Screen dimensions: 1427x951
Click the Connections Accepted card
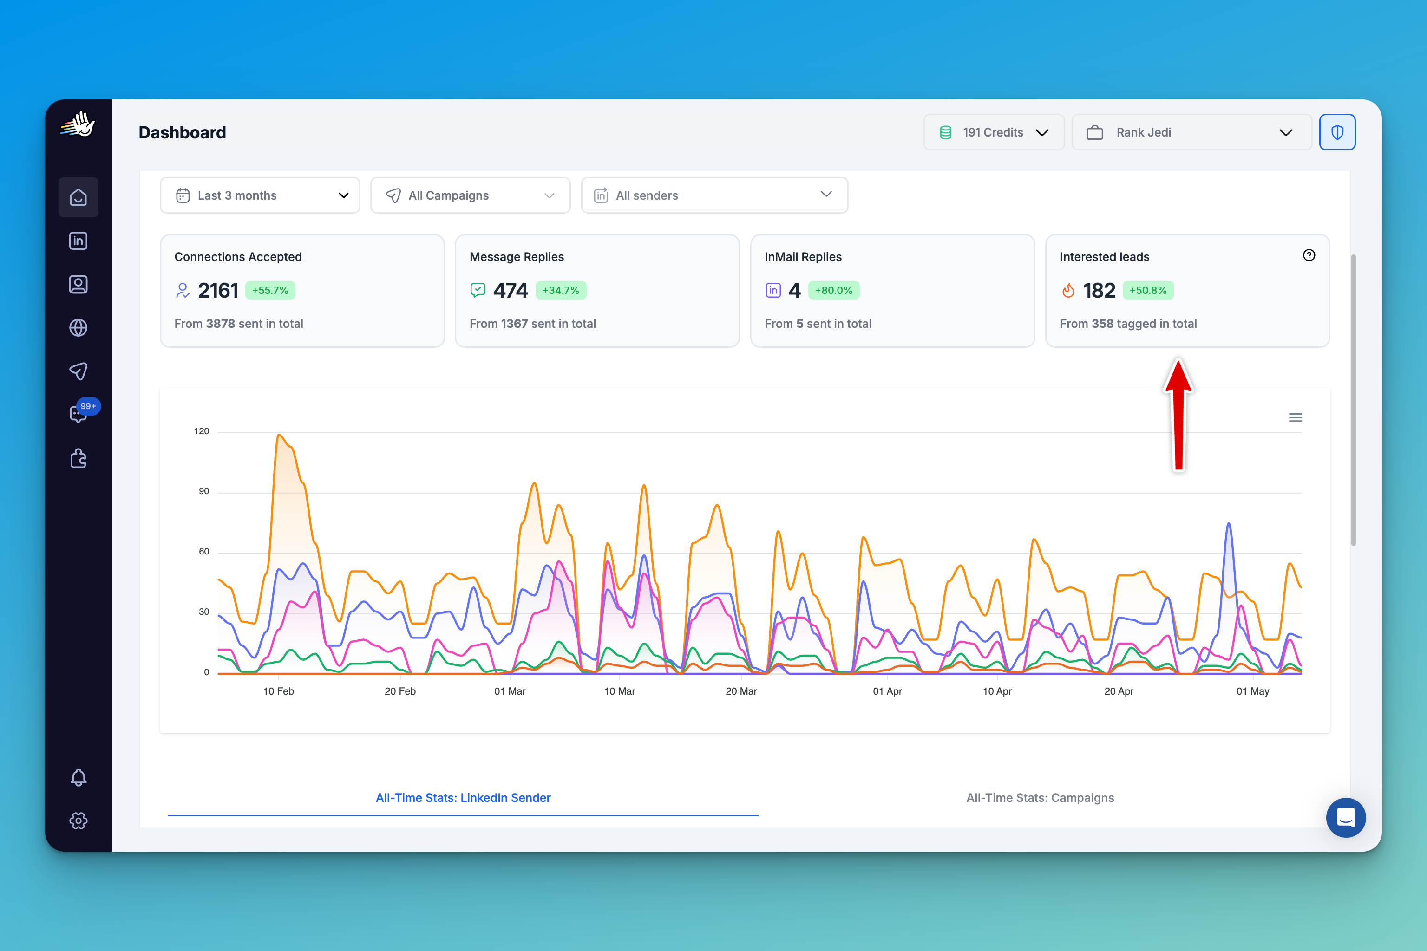tap(302, 291)
